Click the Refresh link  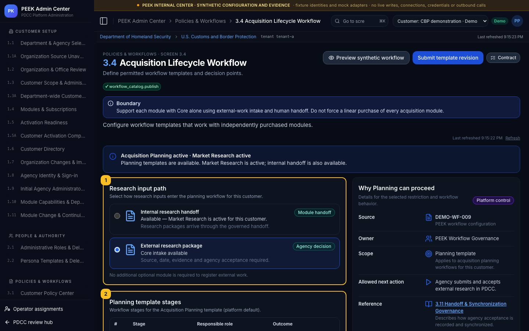click(x=512, y=138)
